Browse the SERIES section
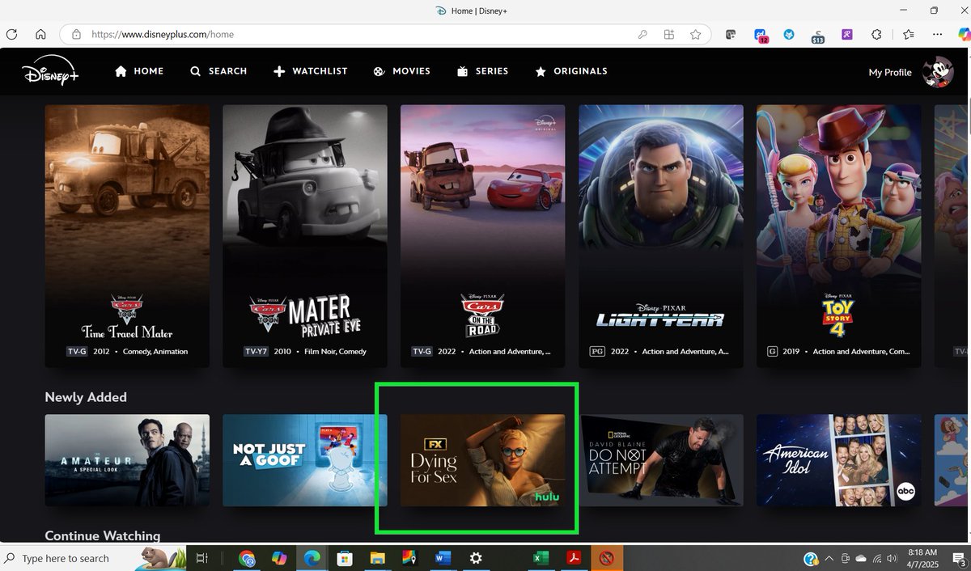The image size is (971, 571). click(x=482, y=71)
